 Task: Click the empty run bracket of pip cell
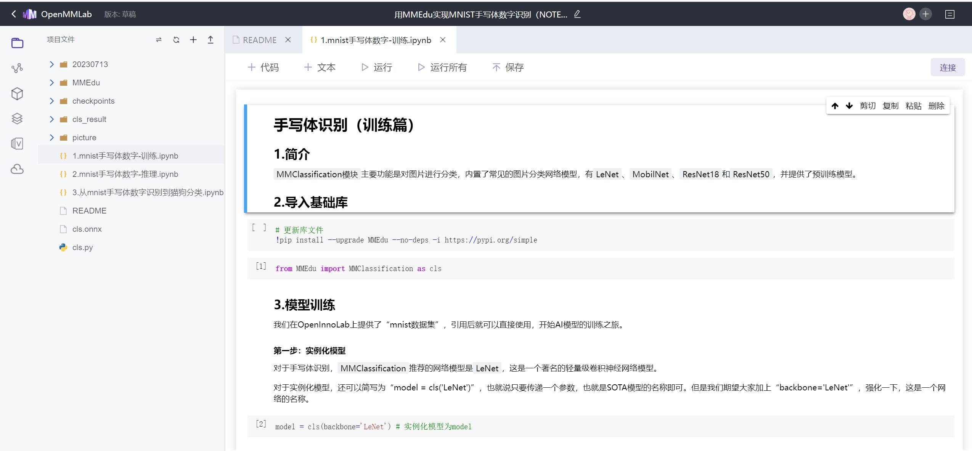pos(259,228)
